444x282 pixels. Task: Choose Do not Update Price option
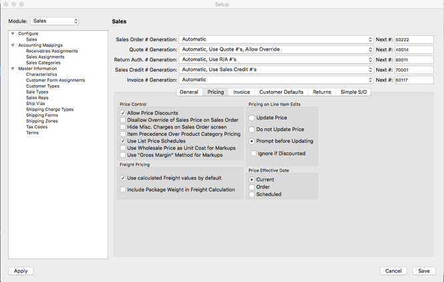tap(252, 129)
